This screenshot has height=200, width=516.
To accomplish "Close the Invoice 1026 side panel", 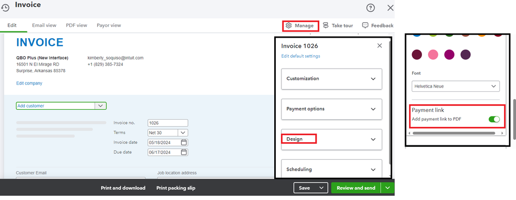I will 380,46.
